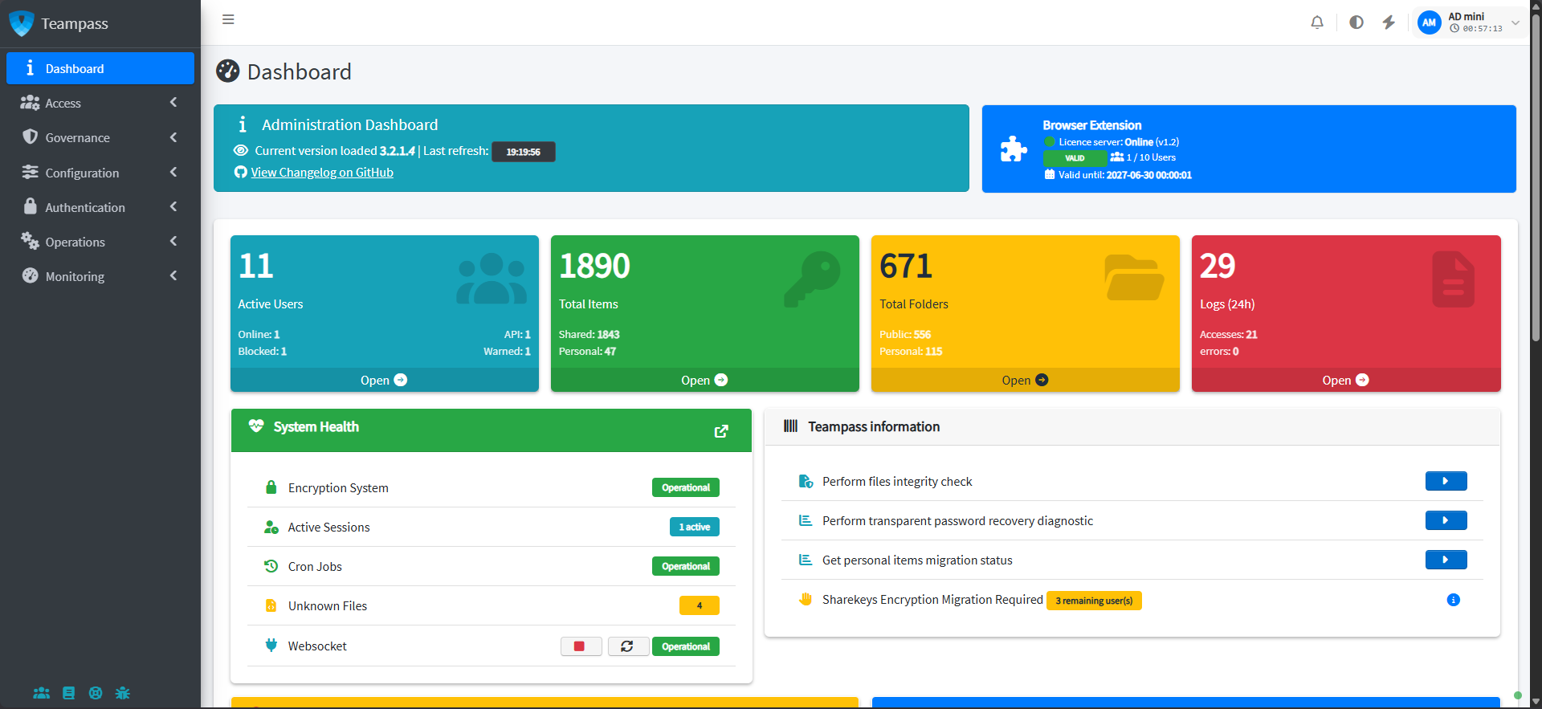The image size is (1542, 709).
Task: Open System Health external link icon
Action: coord(721,431)
